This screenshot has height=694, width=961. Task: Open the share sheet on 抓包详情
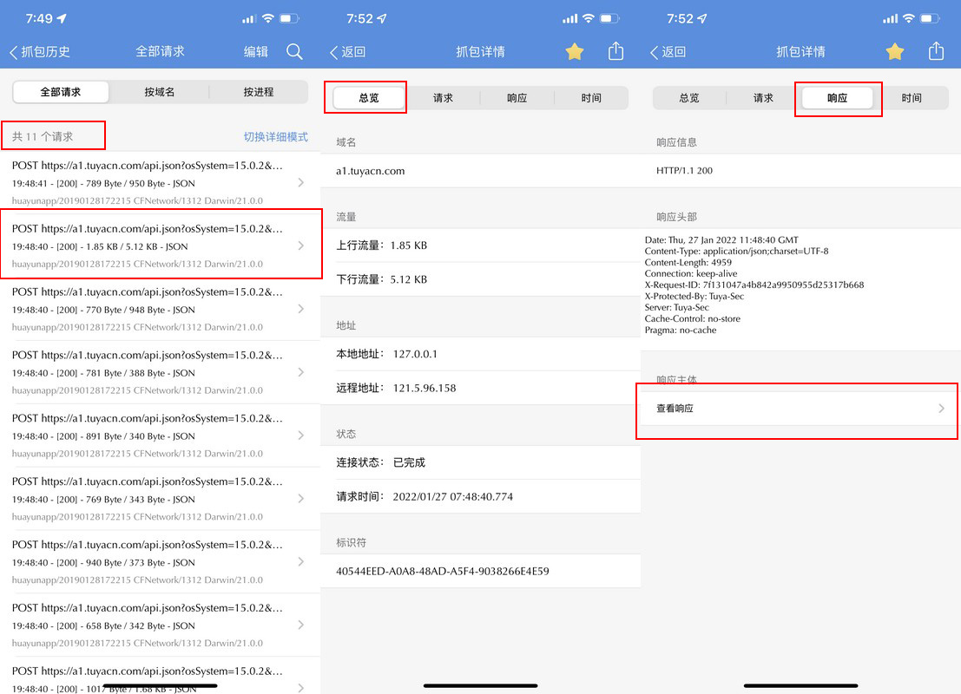coord(615,51)
